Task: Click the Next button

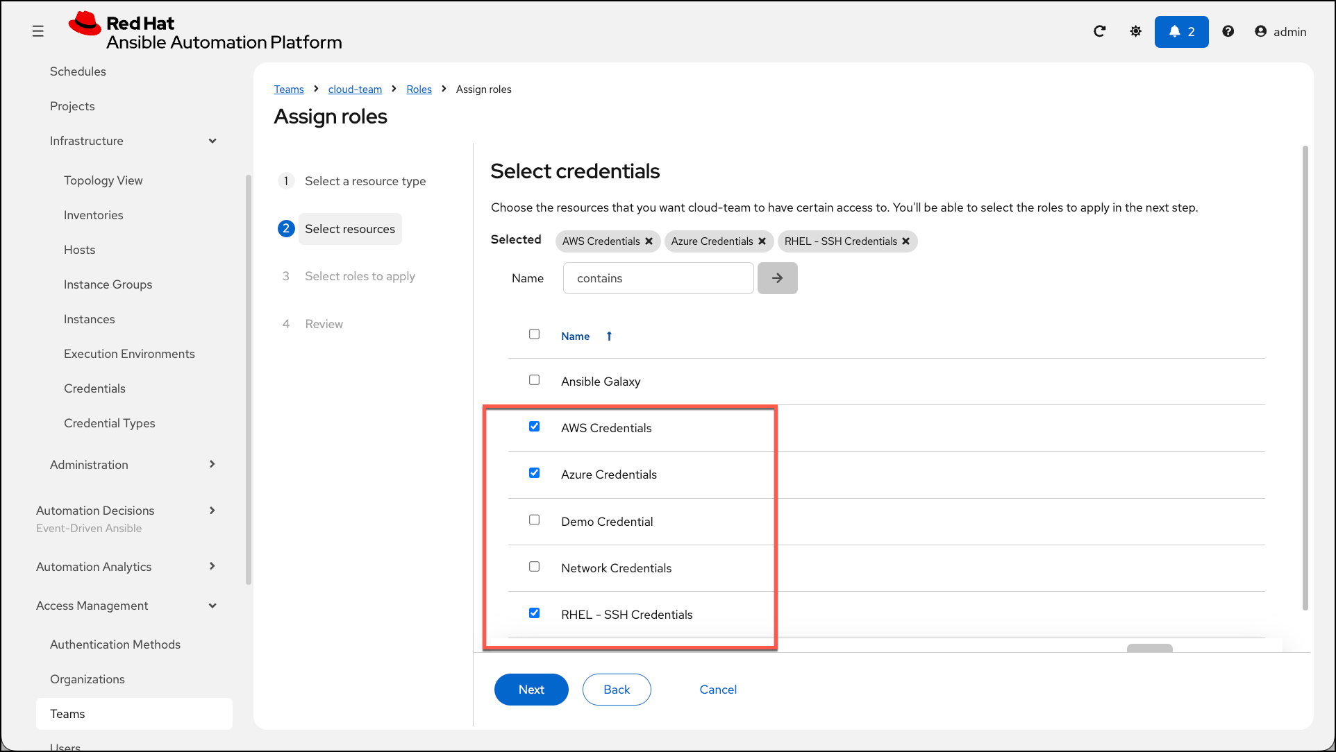Action: (531, 690)
